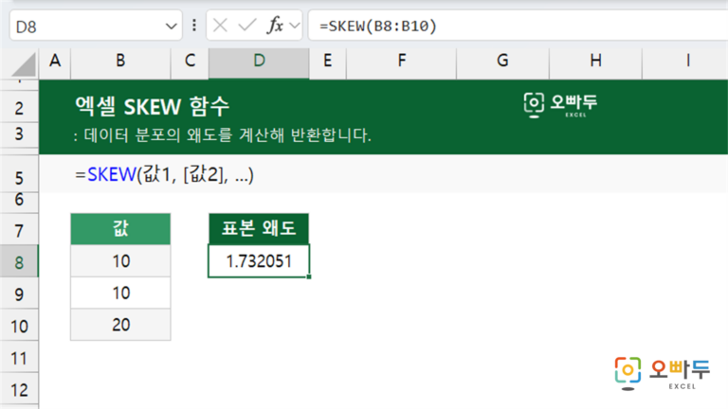Select column D header
Image resolution: width=728 pixels, height=409 pixels.
(x=259, y=61)
